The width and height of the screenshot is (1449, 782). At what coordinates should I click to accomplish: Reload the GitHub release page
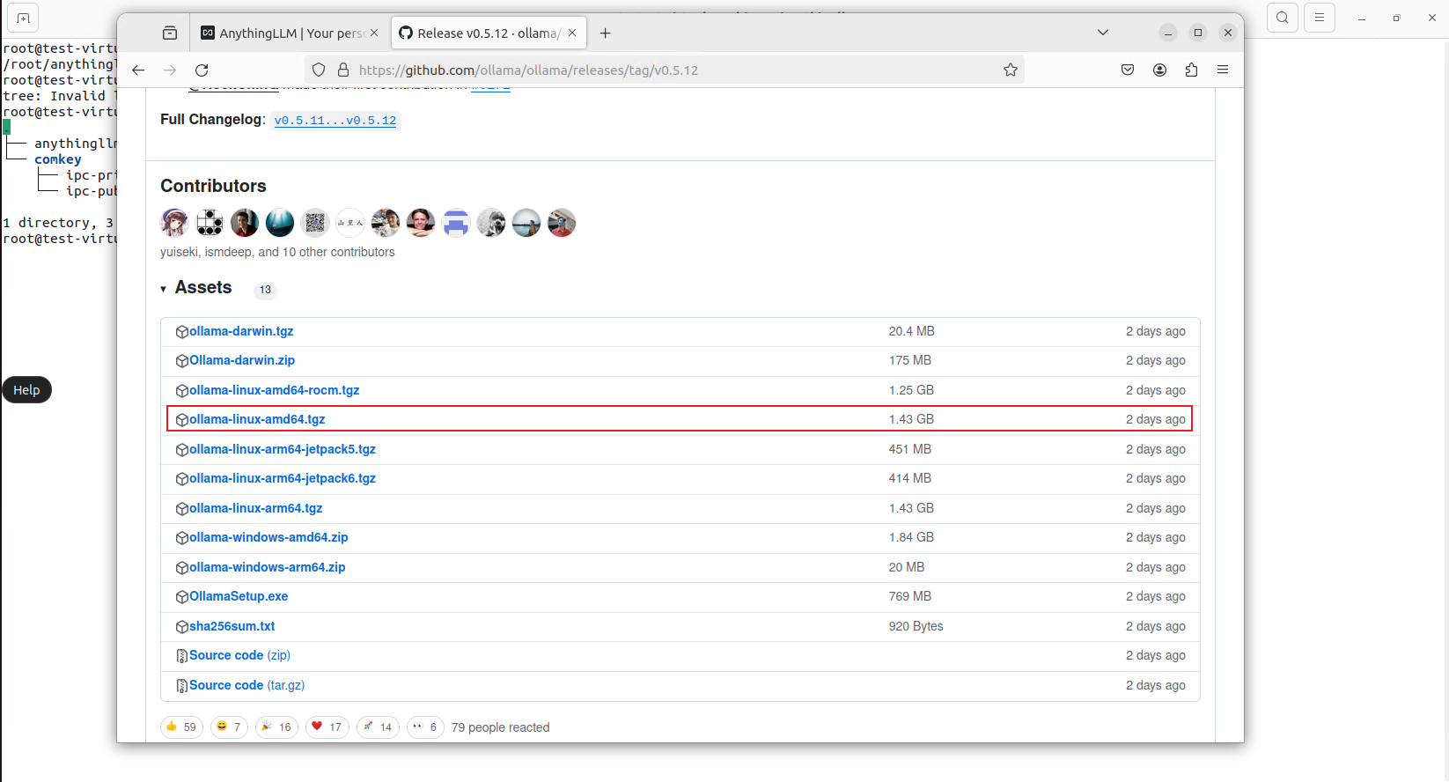[202, 70]
